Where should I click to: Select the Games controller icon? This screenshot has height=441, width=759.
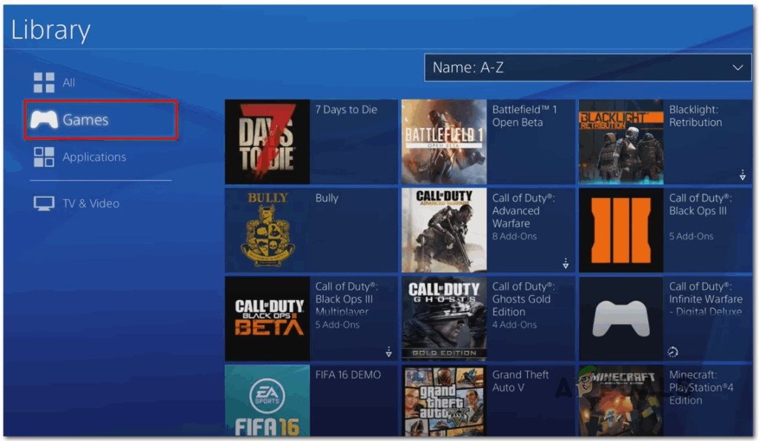click(x=44, y=119)
